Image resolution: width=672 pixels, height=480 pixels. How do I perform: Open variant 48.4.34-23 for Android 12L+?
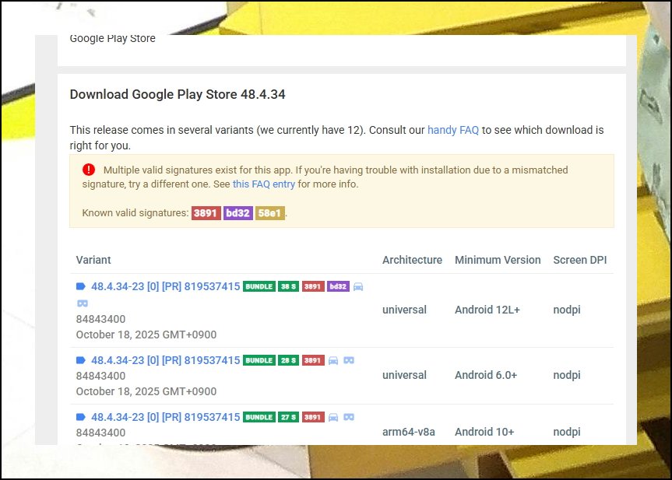click(165, 286)
